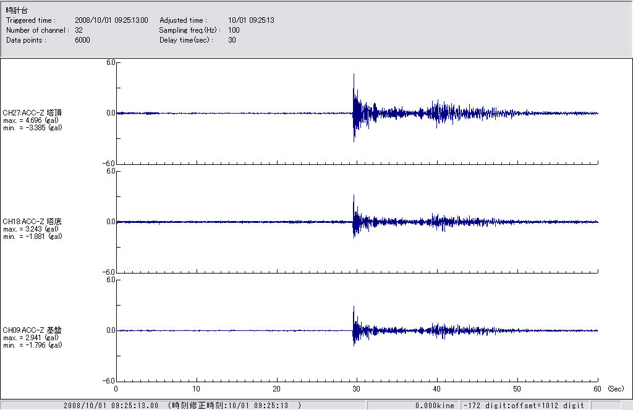Click the Data points value 6000

coord(82,40)
